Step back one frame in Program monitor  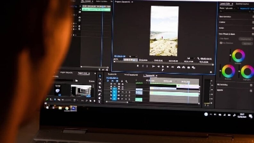pos(159,66)
